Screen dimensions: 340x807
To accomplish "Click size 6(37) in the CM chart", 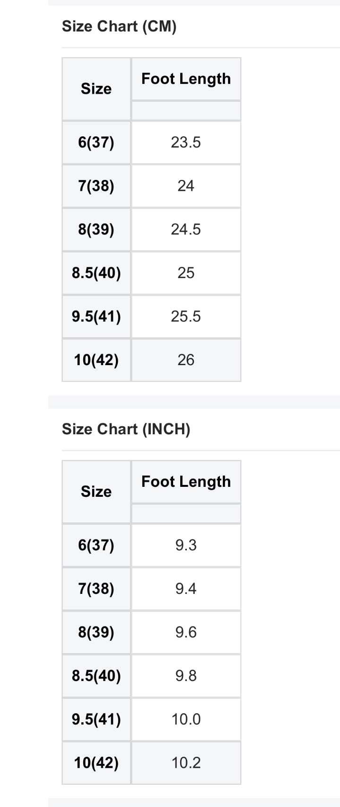I will [96, 143].
